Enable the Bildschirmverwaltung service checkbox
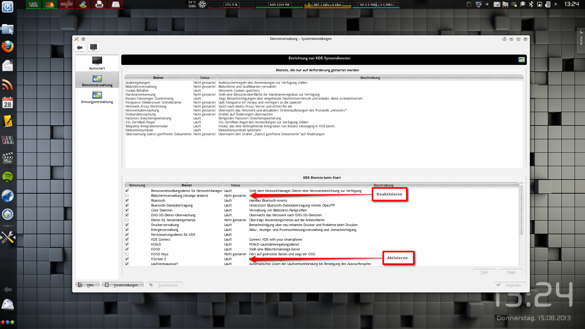 [127, 196]
